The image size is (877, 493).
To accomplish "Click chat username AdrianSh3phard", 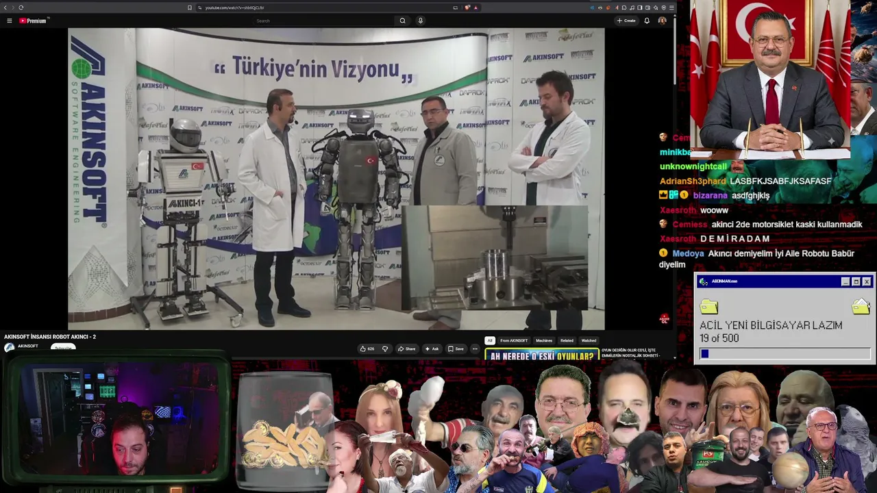I will pos(693,181).
